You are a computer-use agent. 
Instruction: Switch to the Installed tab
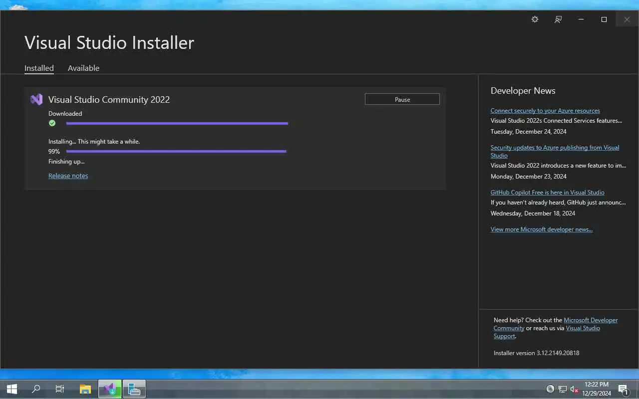pos(39,68)
